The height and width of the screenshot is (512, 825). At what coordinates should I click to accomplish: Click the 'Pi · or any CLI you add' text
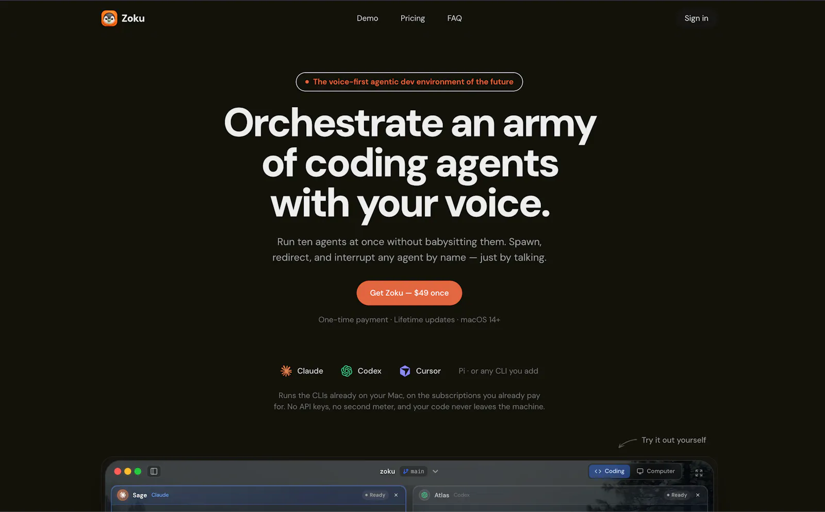498,371
